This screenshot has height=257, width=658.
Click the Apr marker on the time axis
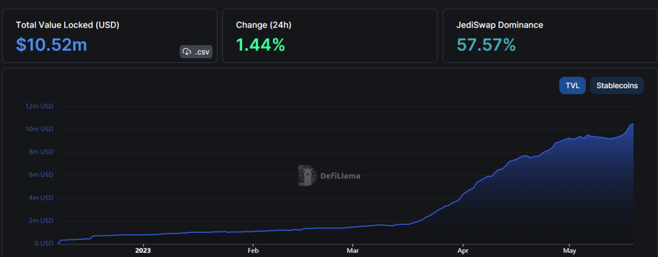463,251
